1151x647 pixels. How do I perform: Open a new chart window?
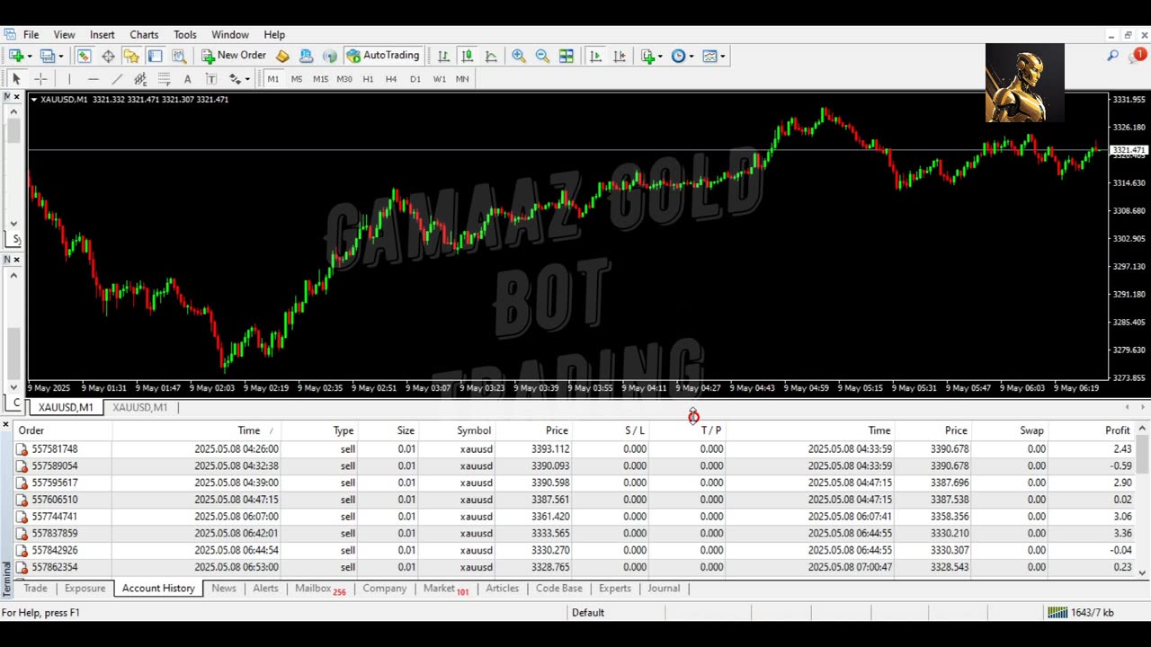(16, 56)
